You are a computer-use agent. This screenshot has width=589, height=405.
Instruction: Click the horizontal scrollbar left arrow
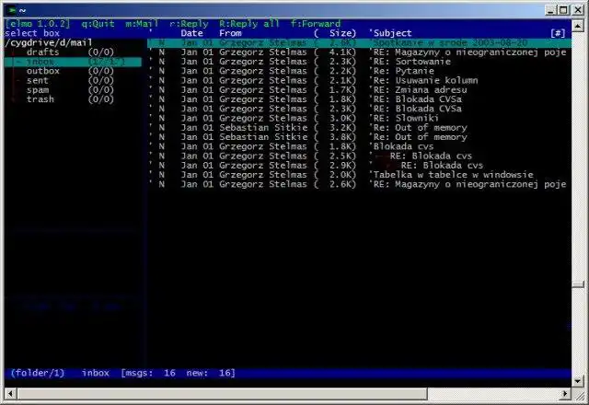click(10, 393)
